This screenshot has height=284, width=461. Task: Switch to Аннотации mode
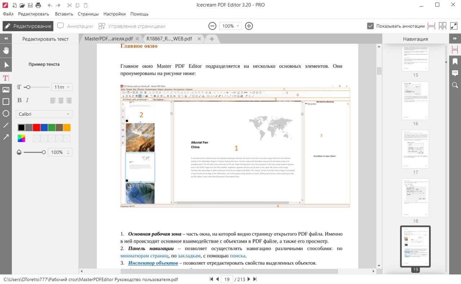pos(75,26)
